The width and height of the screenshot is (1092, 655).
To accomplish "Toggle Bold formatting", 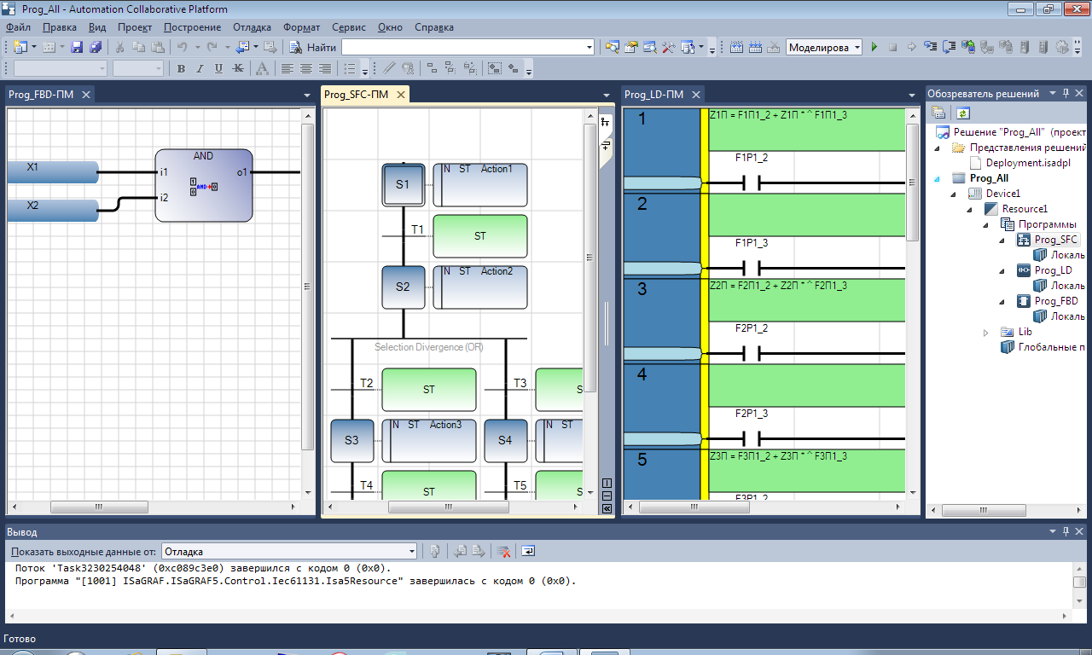I will 181,68.
